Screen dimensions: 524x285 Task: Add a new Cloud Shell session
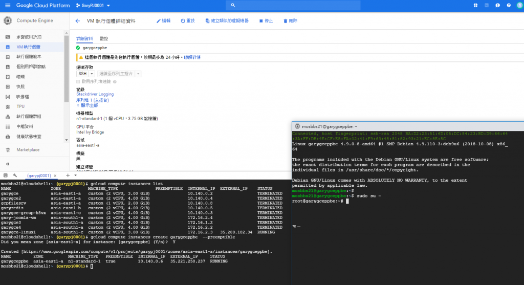[x=68, y=176]
